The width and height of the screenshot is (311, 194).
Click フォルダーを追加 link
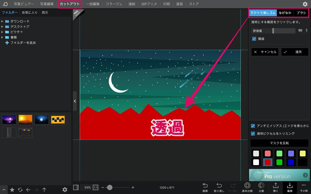tap(23, 43)
